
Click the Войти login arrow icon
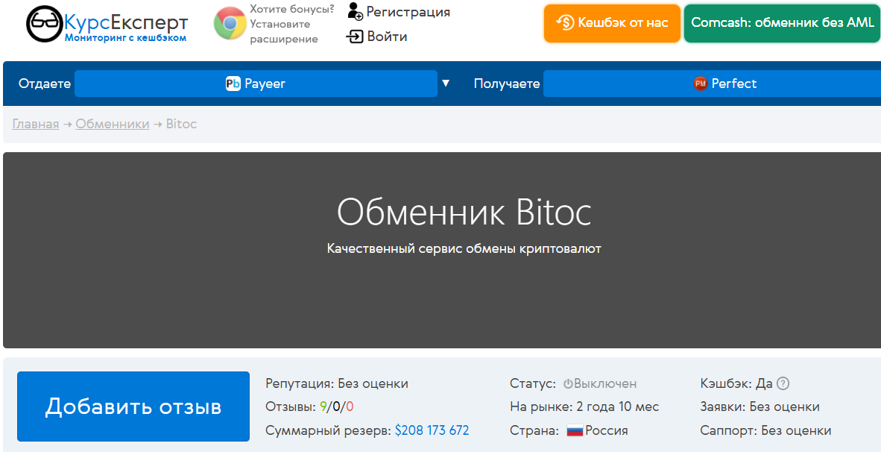[353, 35]
